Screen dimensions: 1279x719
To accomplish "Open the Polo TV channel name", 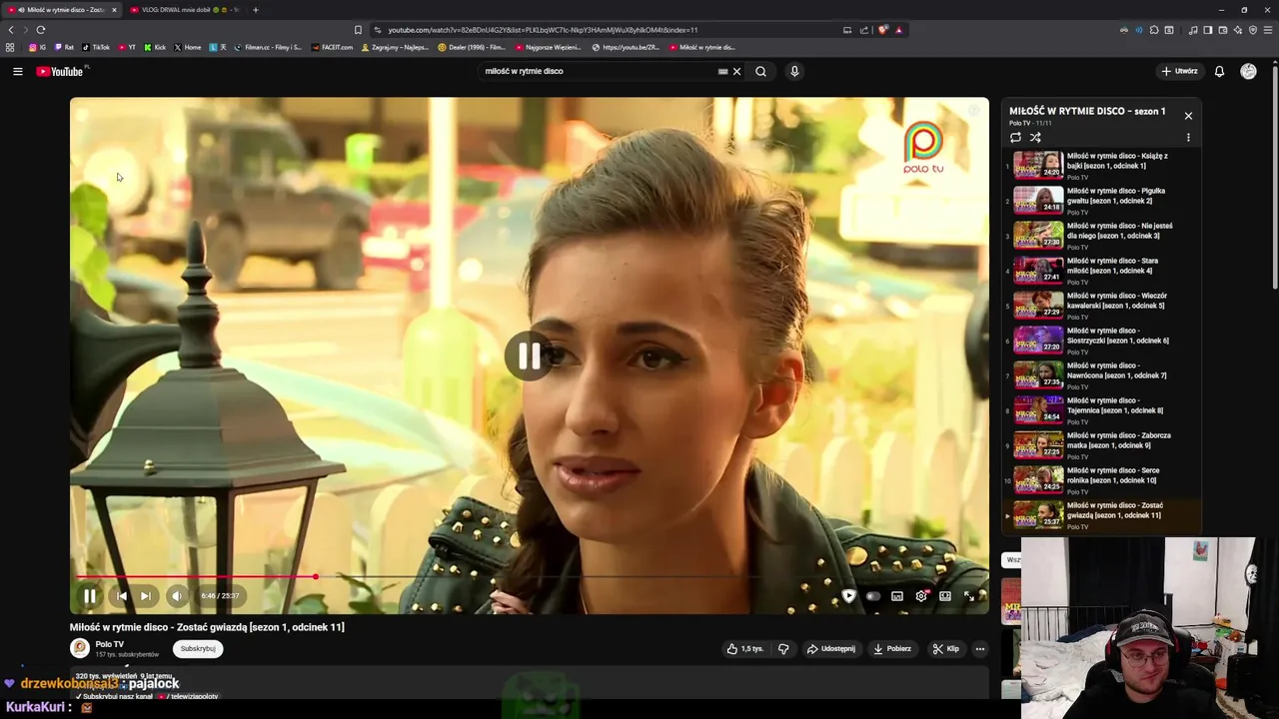I will click(110, 644).
